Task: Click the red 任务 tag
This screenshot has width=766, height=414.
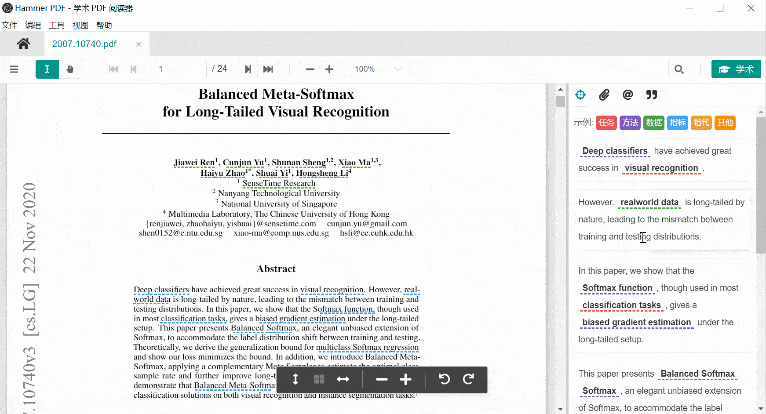Action: (606, 123)
